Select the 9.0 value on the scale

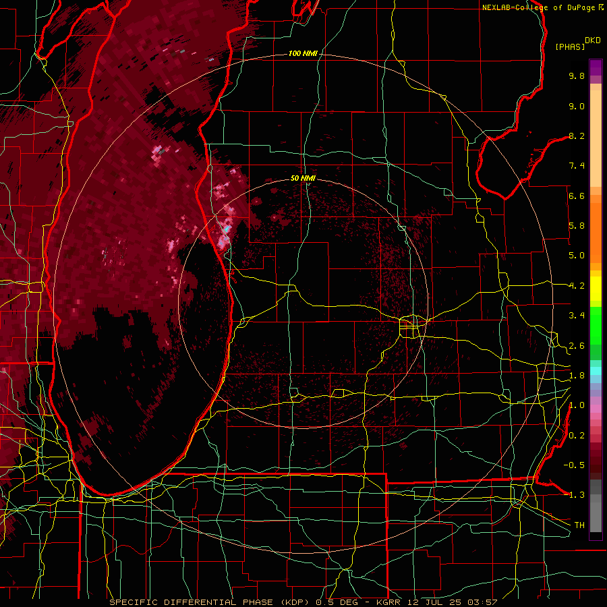(577, 106)
